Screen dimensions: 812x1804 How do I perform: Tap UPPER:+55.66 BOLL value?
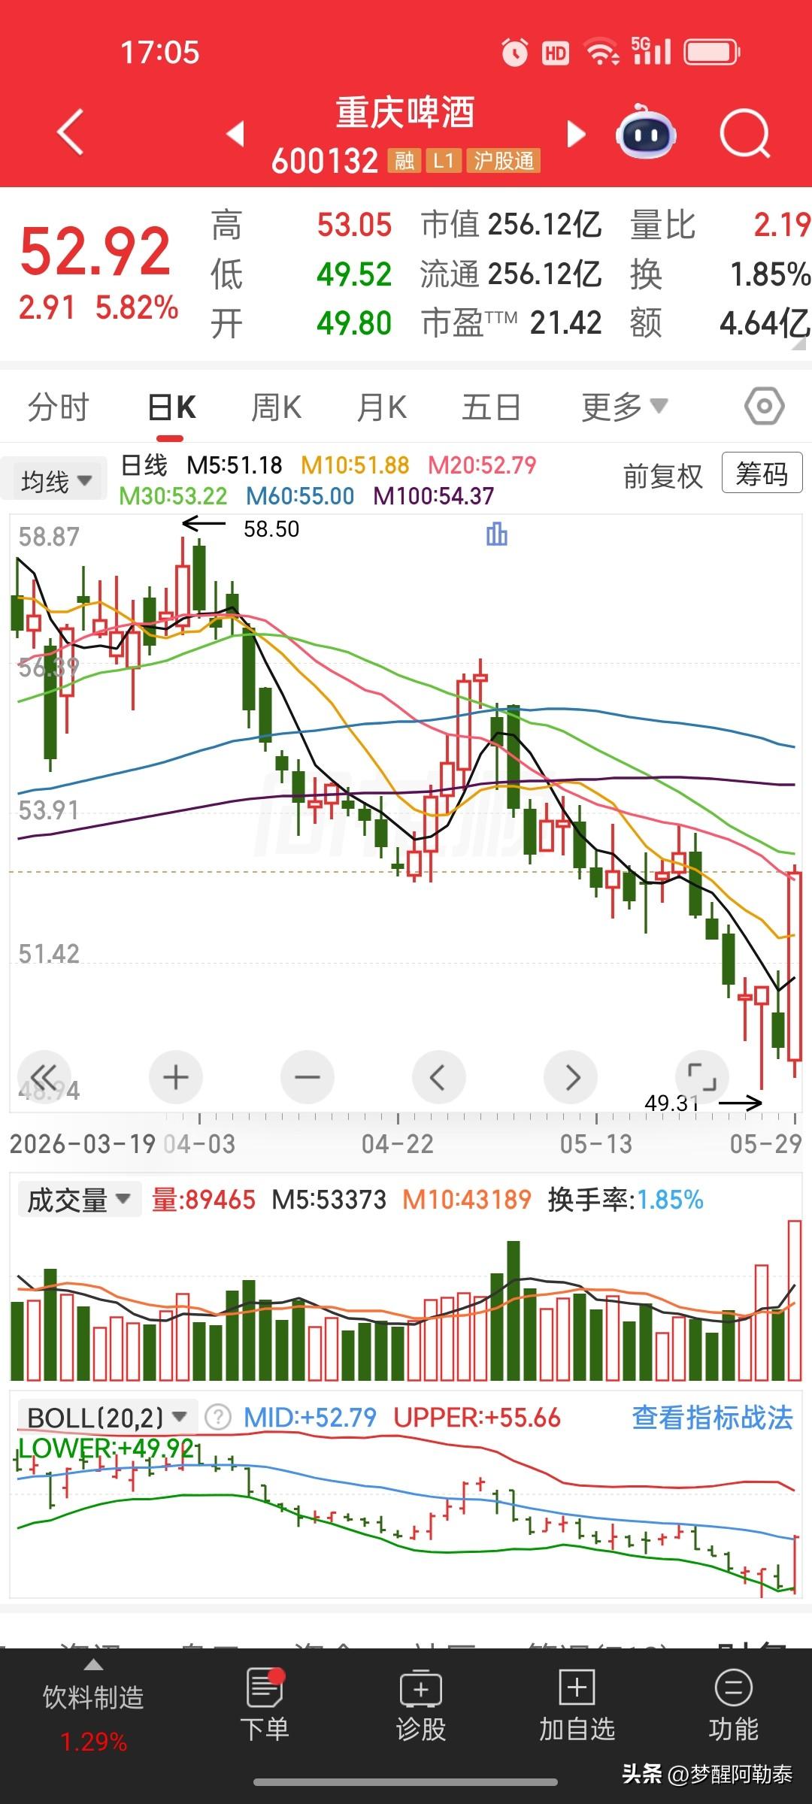pyautogui.click(x=477, y=1418)
